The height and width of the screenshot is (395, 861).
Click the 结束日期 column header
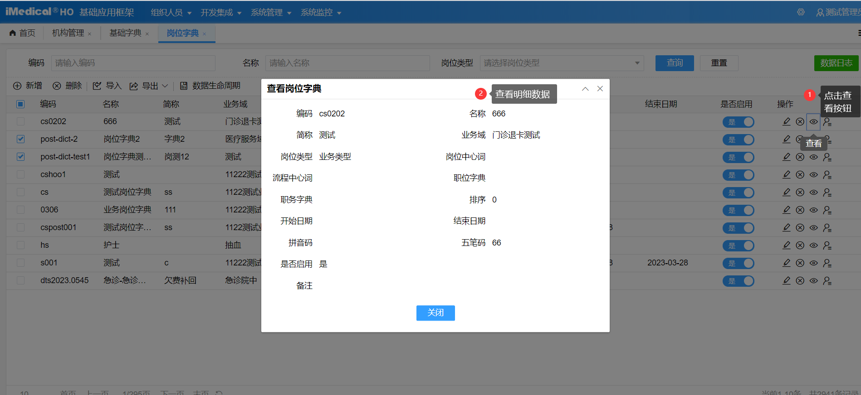(661, 104)
